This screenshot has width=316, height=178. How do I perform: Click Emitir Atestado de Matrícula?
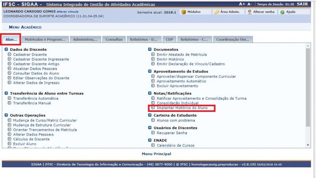pos(181,54)
